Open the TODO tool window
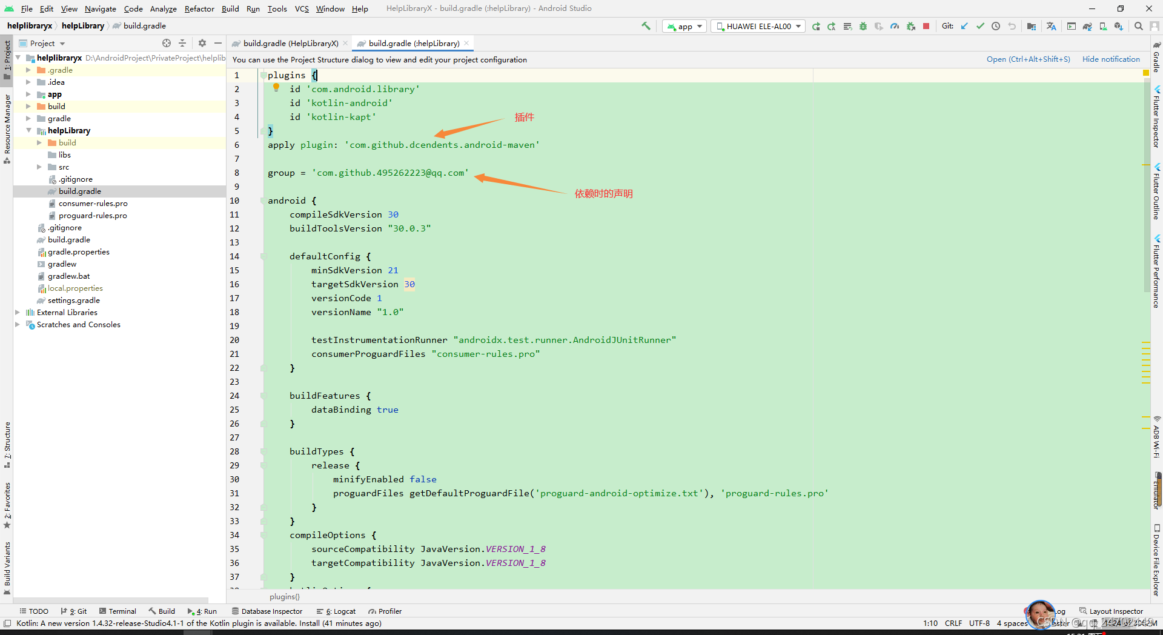The width and height of the screenshot is (1163, 635). (x=34, y=611)
